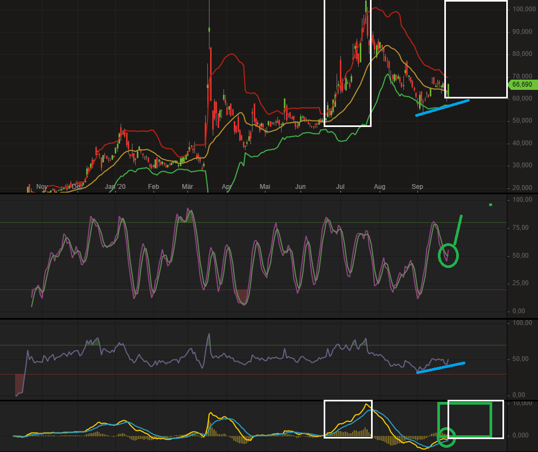Select the Sep time axis label
The image size is (538, 452).
(x=417, y=187)
